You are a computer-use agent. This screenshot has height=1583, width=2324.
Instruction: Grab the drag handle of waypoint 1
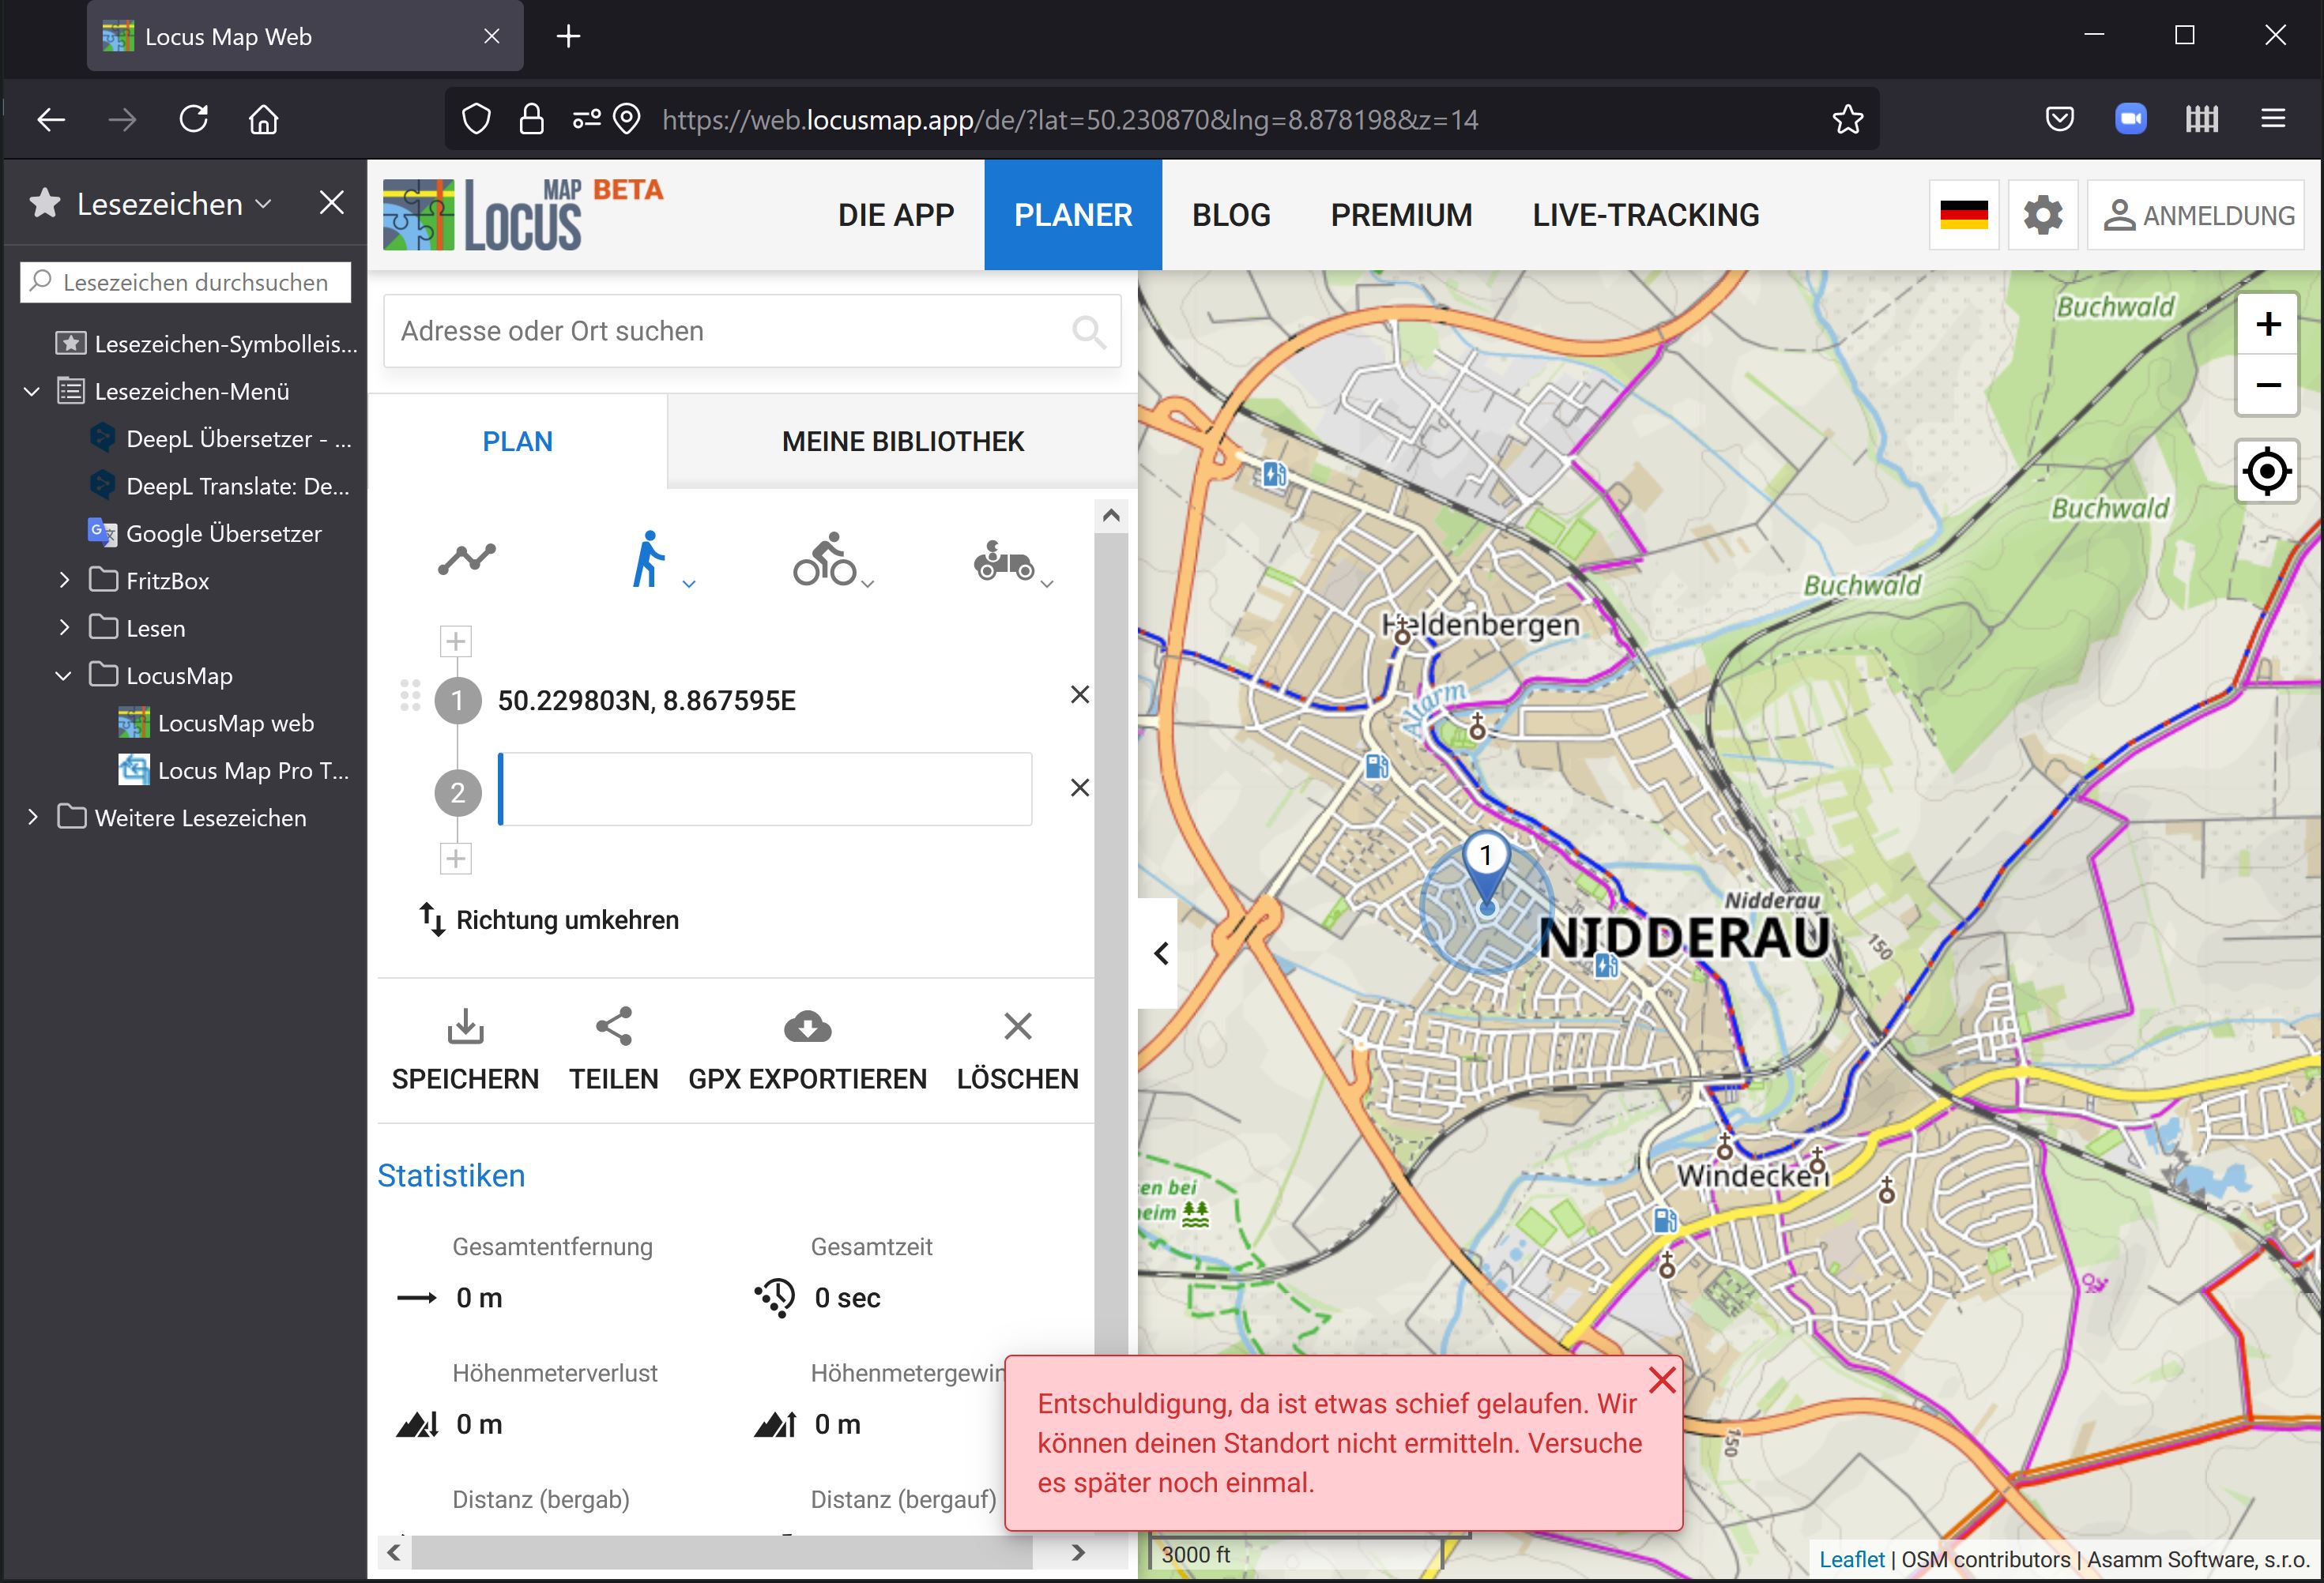410,696
